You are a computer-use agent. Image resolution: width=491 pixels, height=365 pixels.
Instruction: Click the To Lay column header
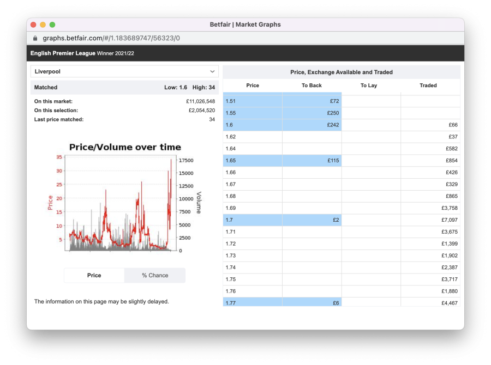[369, 86]
